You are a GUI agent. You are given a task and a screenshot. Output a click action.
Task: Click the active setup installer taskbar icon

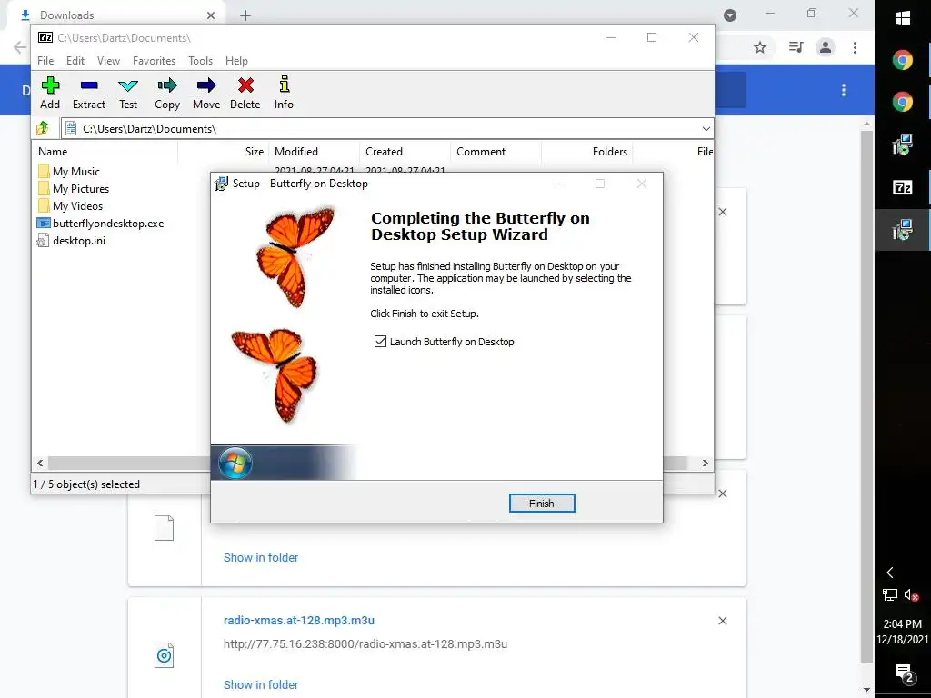tap(903, 230)
